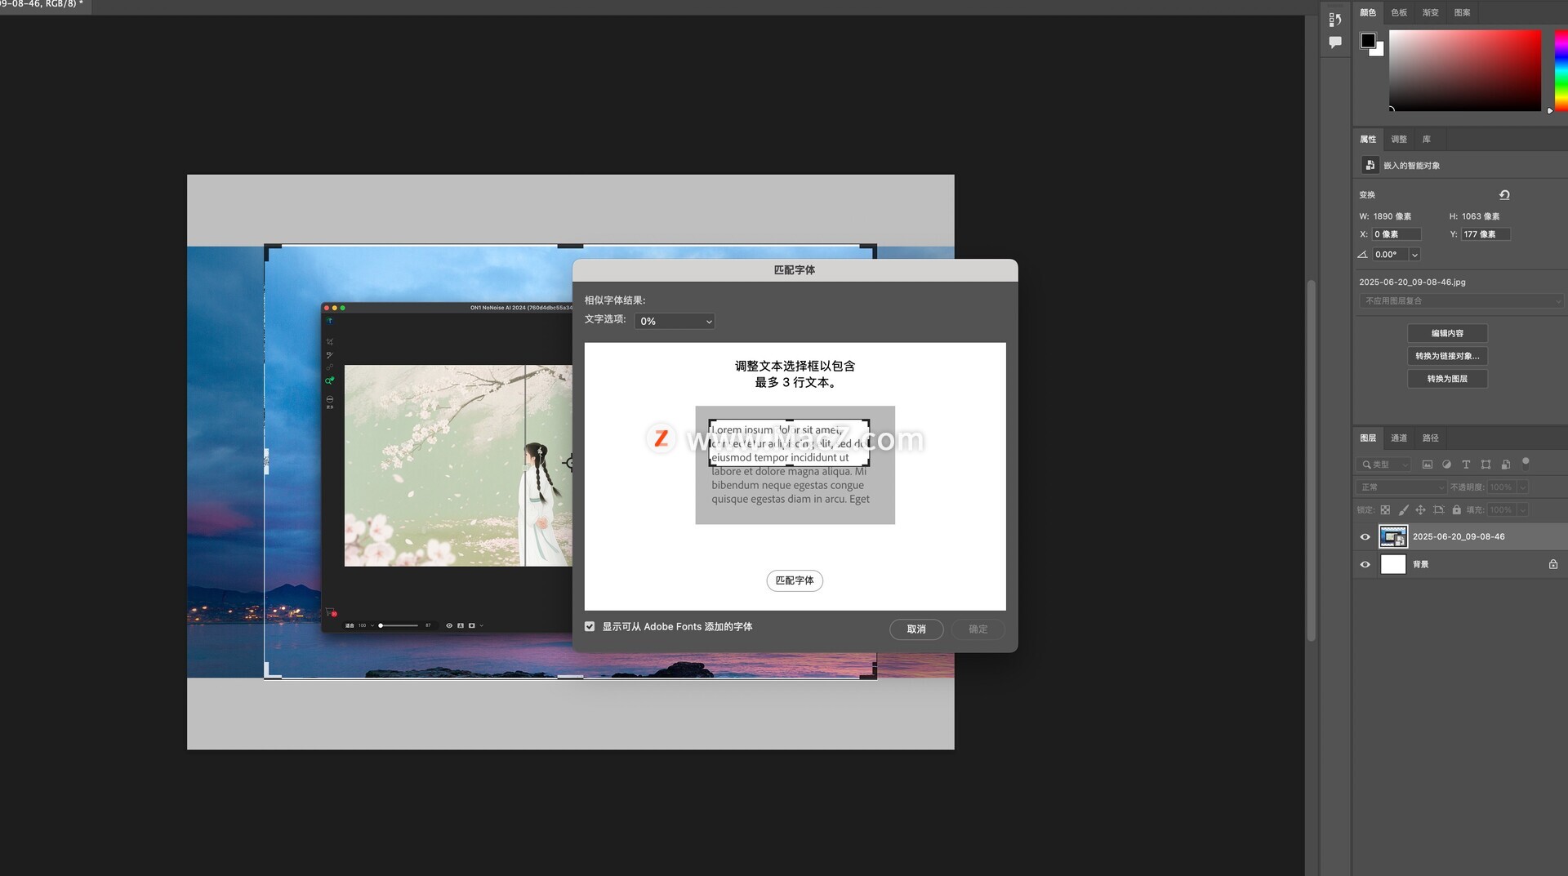Switch to the 图层 tab
1568x876 pixels.
1368,438
